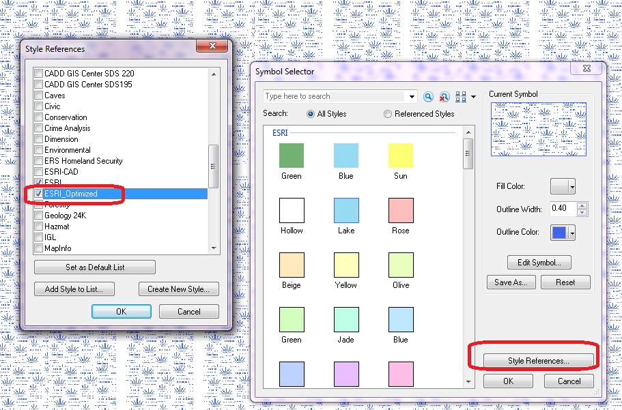Viewport: 622px width, 410px height.
Task: Open the view layout dropdown arrow
Action: pos(473,97)
